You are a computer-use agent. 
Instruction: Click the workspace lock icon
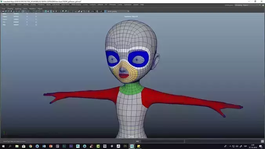263,5
